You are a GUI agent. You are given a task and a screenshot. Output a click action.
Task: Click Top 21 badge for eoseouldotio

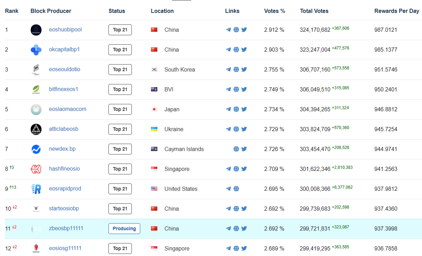(120, 70)
